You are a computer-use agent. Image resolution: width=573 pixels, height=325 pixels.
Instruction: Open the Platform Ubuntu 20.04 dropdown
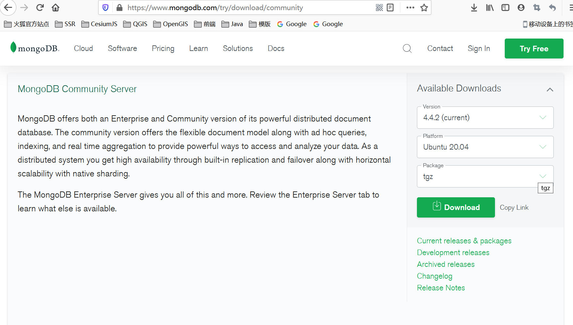(485, 147)
